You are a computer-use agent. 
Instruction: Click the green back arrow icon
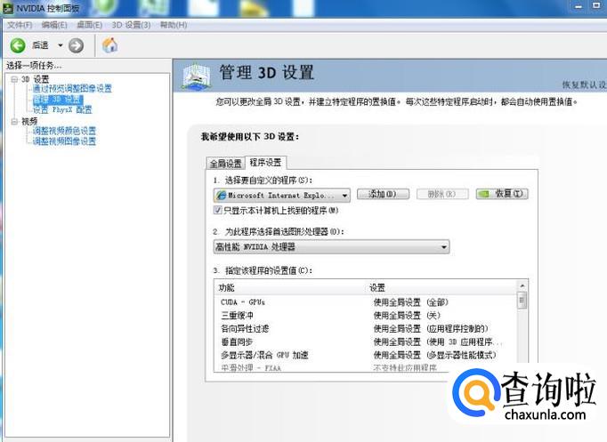pyautogui.click(x=18, y=45)
